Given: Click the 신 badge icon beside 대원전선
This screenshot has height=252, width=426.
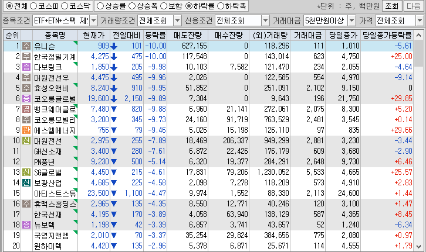Looking at the screenshot, I should pos(26,140).
